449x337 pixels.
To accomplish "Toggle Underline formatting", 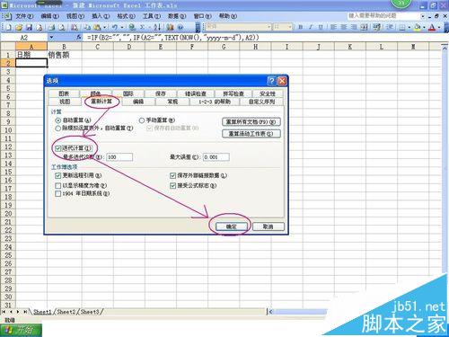I will point(321,27).
